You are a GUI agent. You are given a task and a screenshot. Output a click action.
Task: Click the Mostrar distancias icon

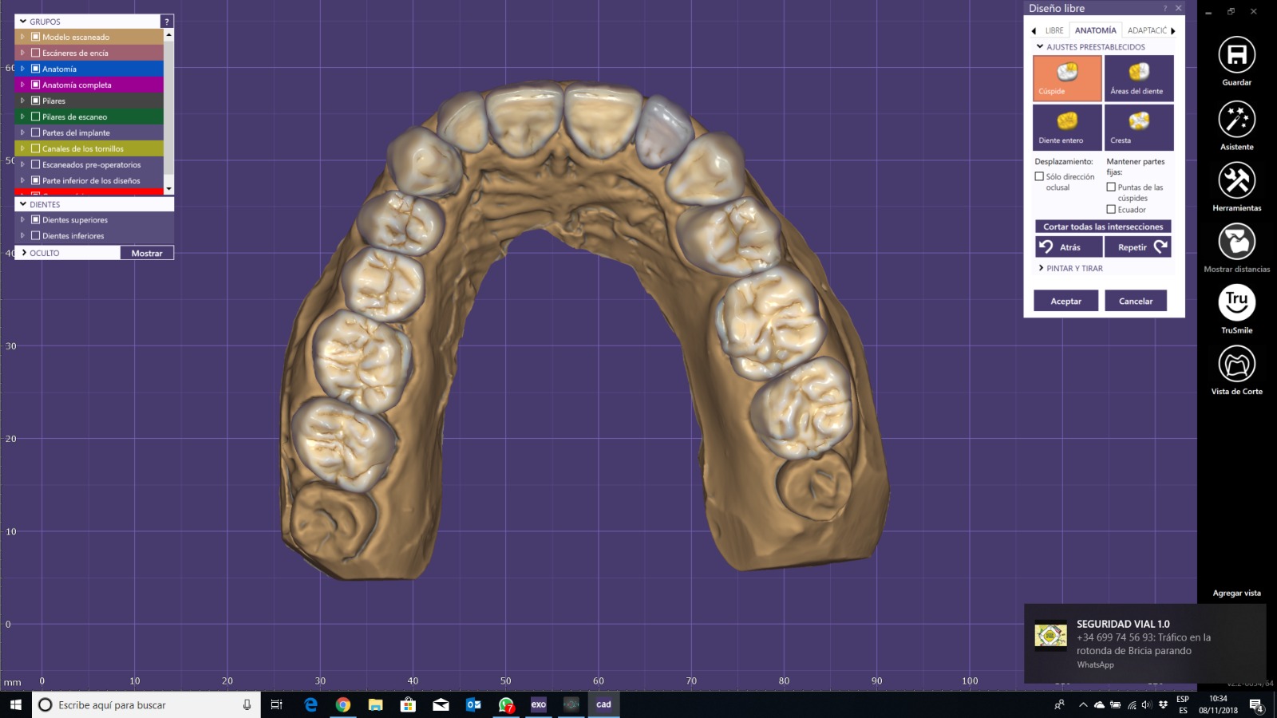(x=1236, y=242)
